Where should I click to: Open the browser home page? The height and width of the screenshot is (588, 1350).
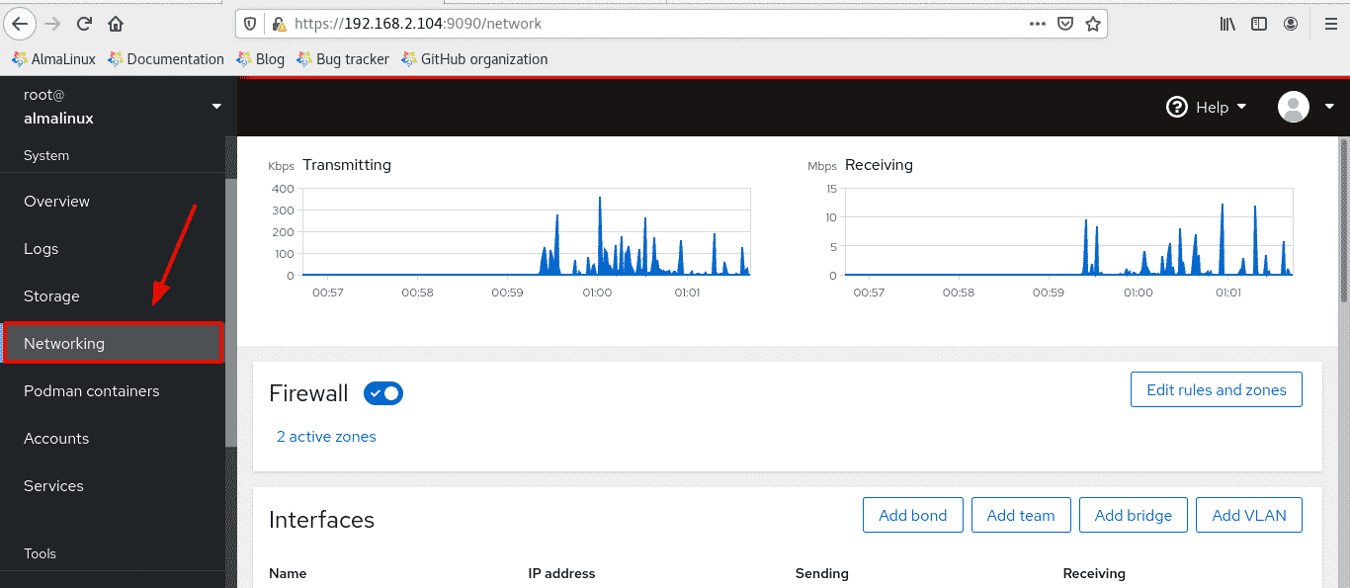click(x=116, y=24)
